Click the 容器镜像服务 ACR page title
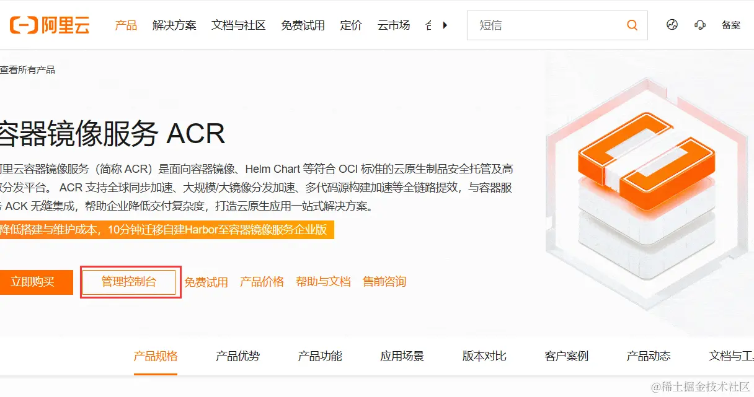The width and height of the screenshot is (754, 397). [112, 133]
